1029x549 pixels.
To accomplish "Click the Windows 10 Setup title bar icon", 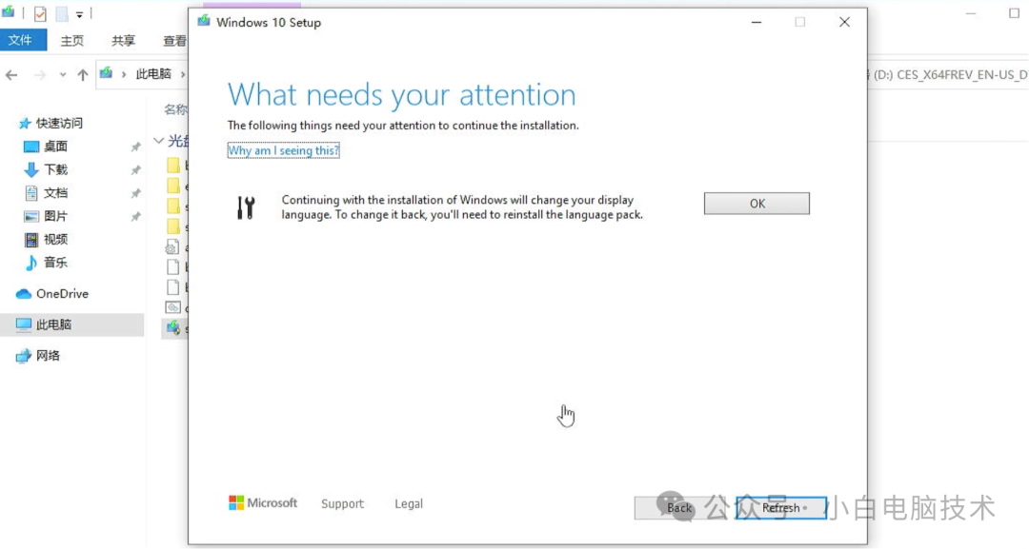I will tap(204, 22).
